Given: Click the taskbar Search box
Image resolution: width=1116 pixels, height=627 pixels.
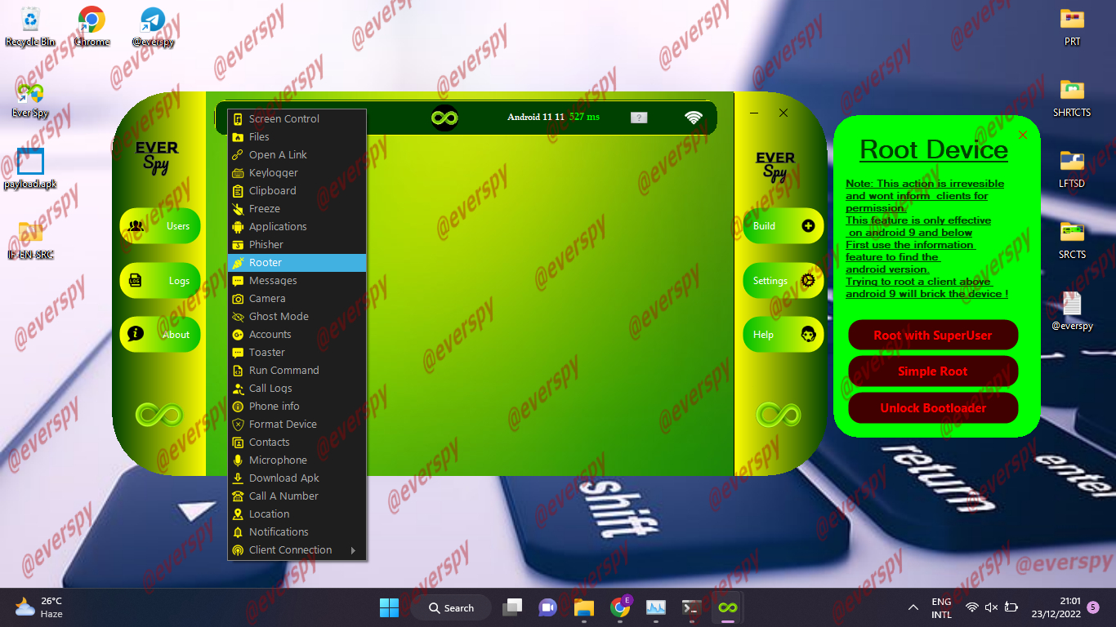Looking at the screenshot, I should pyautogui.click(x=451, y=607).
